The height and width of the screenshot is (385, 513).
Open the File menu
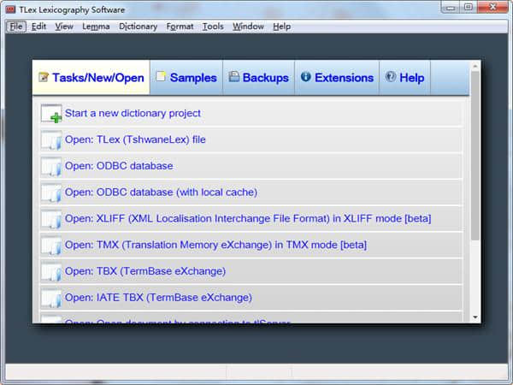[16, 27]
